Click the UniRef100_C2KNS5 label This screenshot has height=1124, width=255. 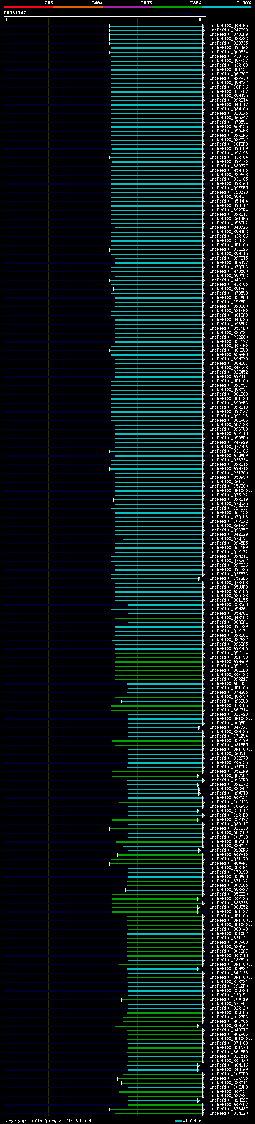pos(229,1078)
